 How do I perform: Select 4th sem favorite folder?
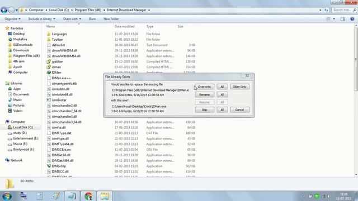pos(18,61)
